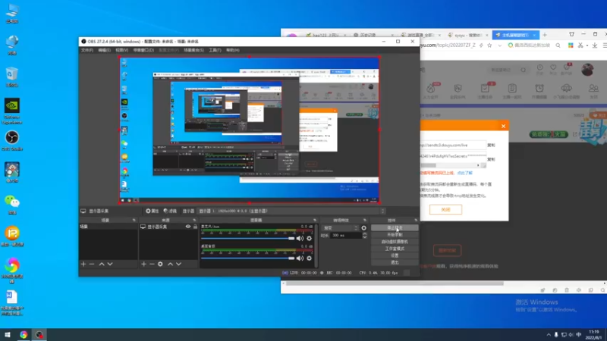Open the watch history clock icon on webpage
The width and height of the screenshot is (607, 341).
[539, 69]
